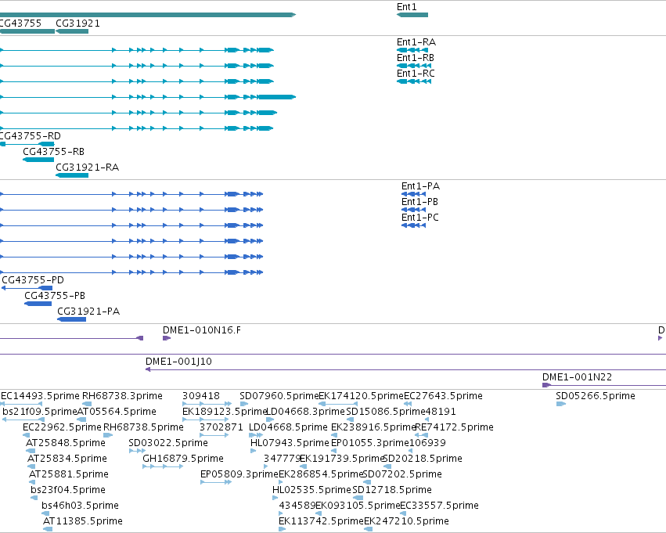The image size is (666, 533).
Task: Select the CG43755-RB transcript label
Action: click(x=53, y=152)
